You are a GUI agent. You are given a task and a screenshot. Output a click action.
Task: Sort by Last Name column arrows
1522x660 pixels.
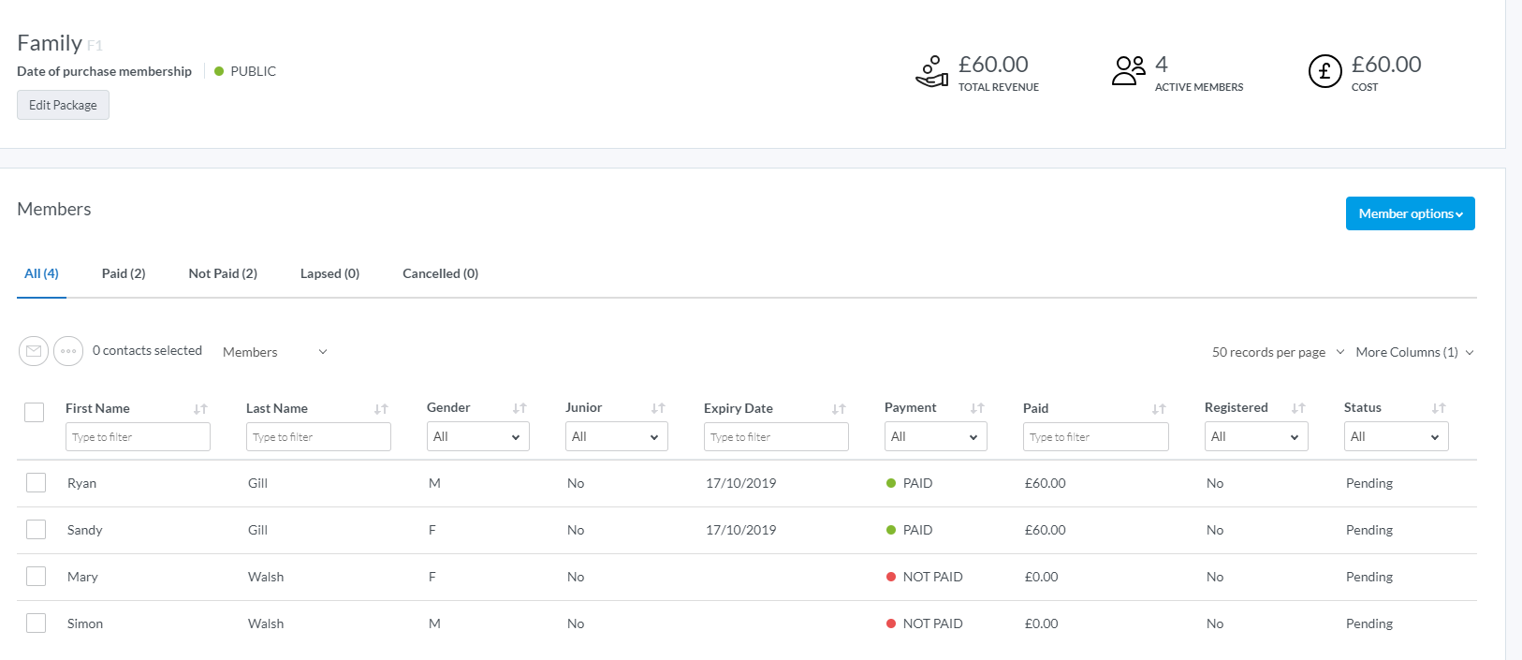click(x=381, y=409)
